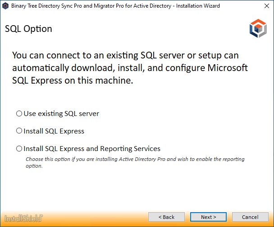Click the large SQL server description paragraph
This screenshot has width=274, height=227.
tap(131, 68)
